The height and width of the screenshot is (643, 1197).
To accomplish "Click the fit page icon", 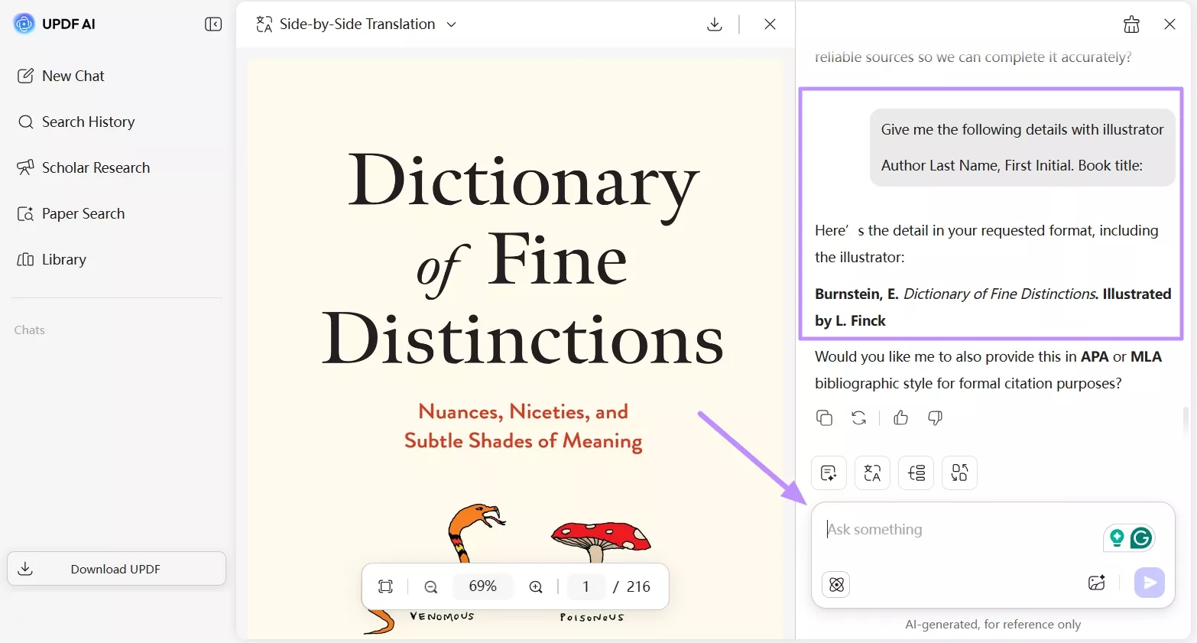I will tap(385, 586).
